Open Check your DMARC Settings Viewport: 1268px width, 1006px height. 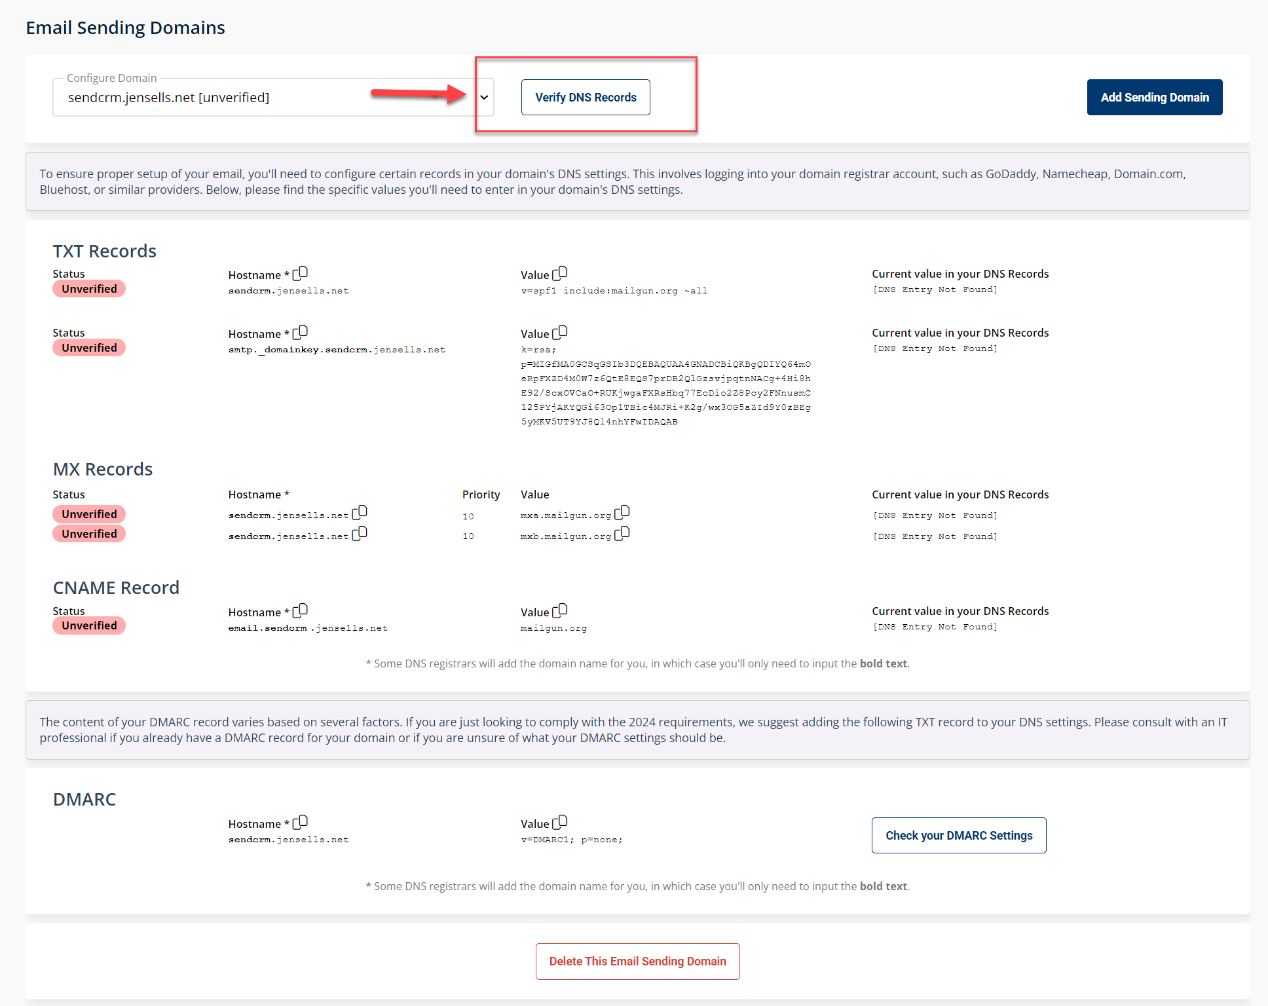coord(958,835)
